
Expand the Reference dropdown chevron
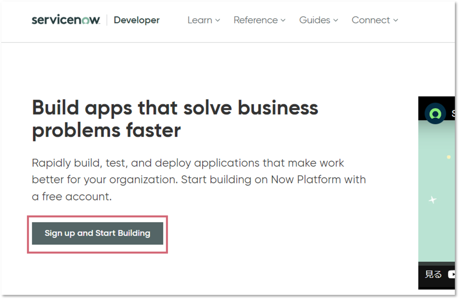click(x=283, y=21)
